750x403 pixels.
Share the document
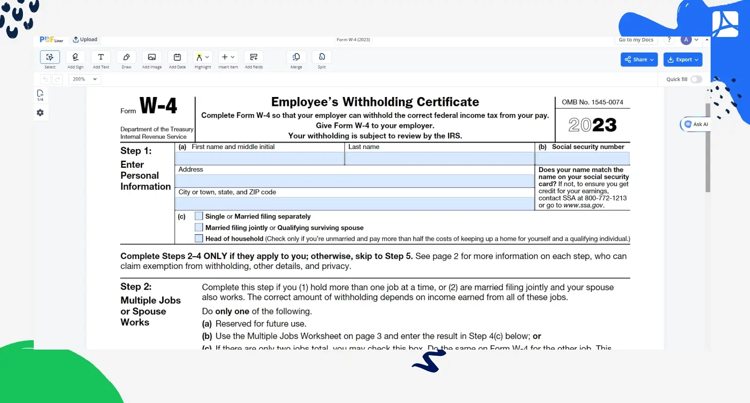coord(639,60)
